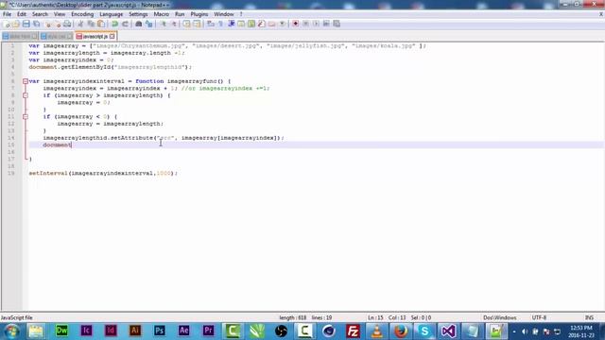The height and width of the screenshot is (340, 605).
Task: Select the javascript.js tab
Action: [95, 36]
